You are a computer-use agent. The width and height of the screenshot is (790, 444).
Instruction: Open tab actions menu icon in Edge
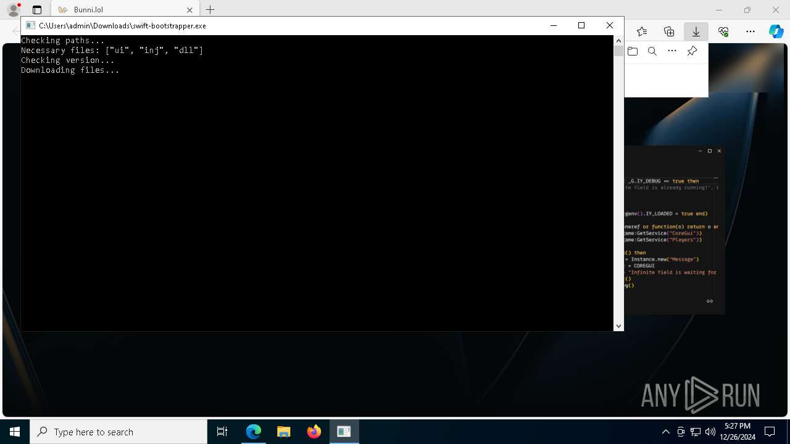click(x=37, y=10)
